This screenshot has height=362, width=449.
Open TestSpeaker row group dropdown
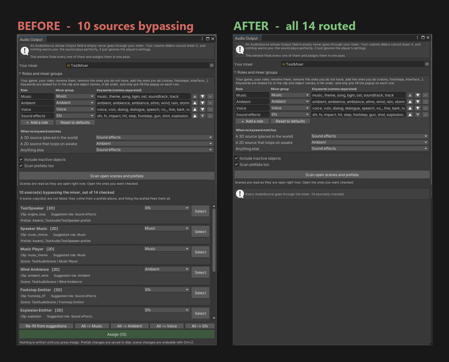[x=167, y=208]
